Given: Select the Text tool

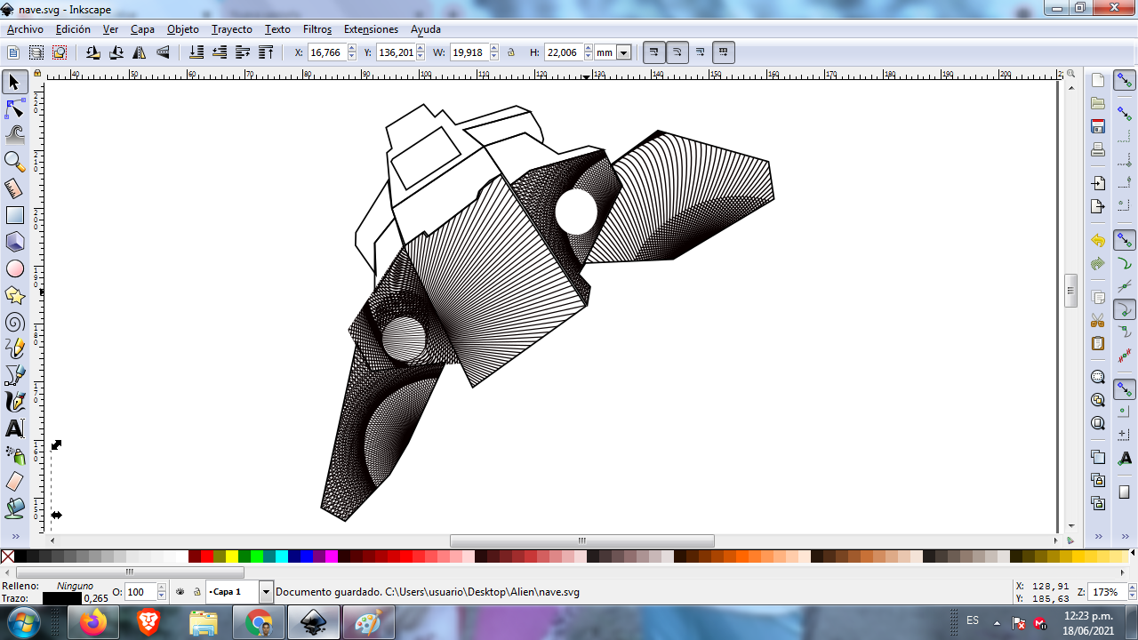Looking at the screenshot, I should [x=14, y=428].
